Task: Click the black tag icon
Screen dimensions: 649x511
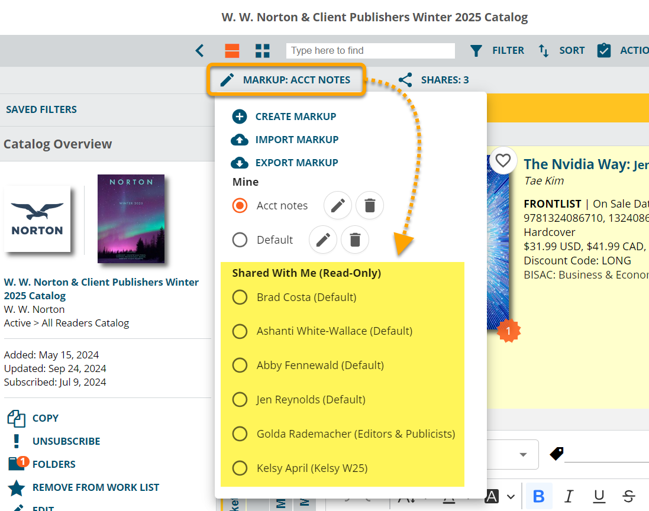Action: tap(557, 454)
